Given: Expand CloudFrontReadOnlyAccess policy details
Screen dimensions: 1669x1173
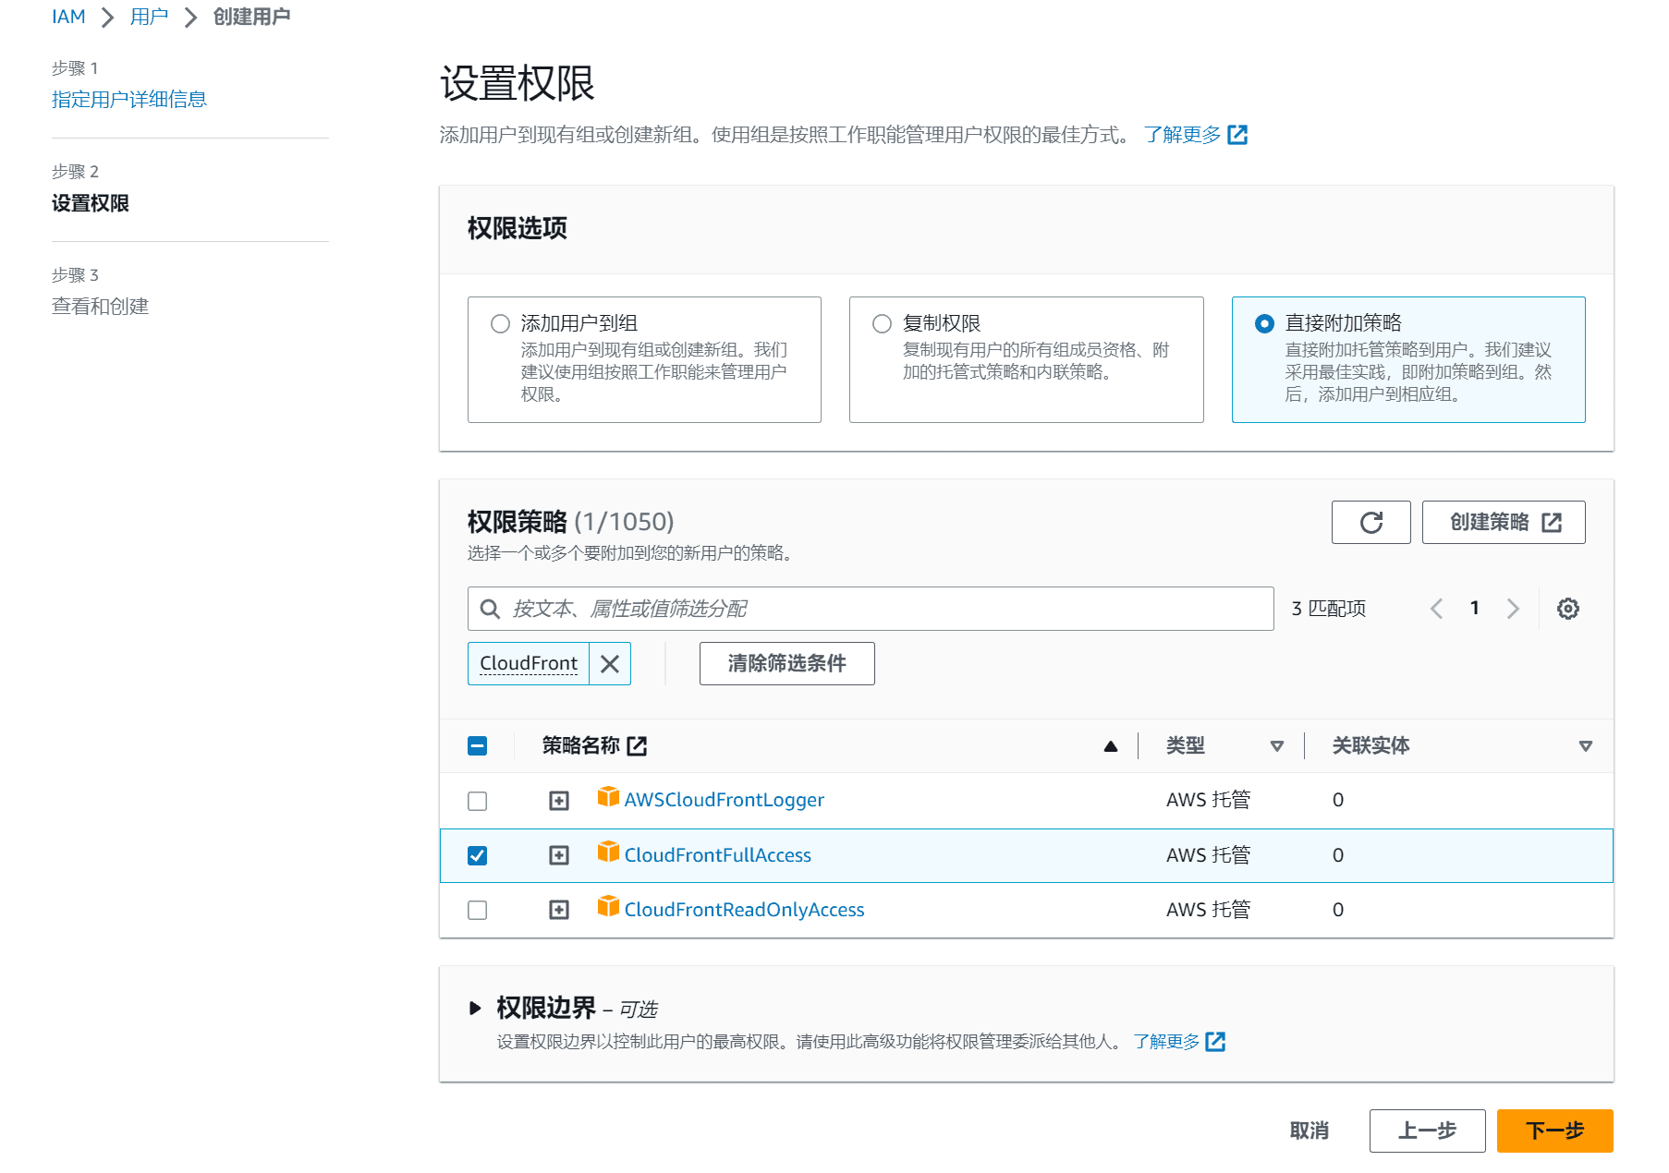Looking at the screenshot, I should 558,910.
